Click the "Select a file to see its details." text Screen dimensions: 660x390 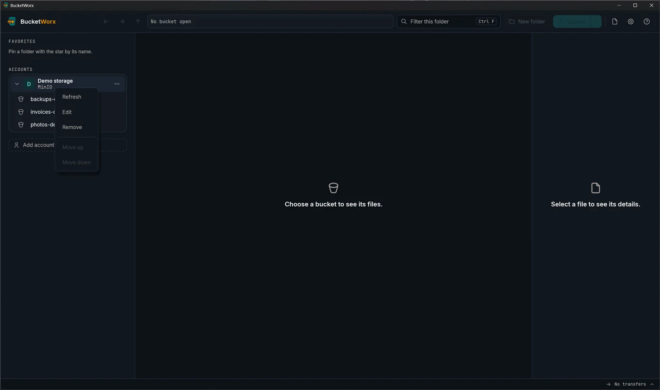coord(595,204)
